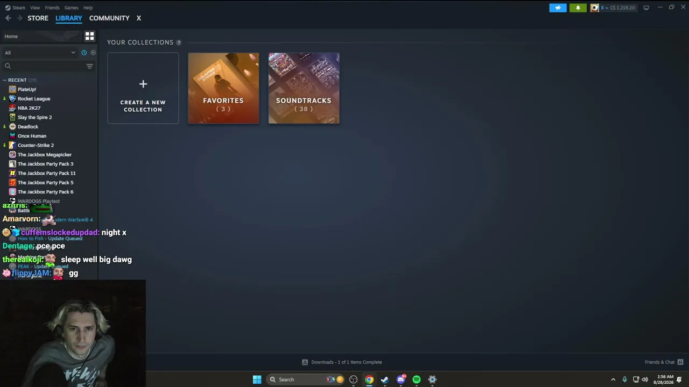This screenshot has width=689, height=387.
Task: Open the STORE tab
Action: pos(38,18)
